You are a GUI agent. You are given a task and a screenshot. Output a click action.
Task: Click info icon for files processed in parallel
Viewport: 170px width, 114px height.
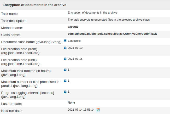(x=65, y=81)
